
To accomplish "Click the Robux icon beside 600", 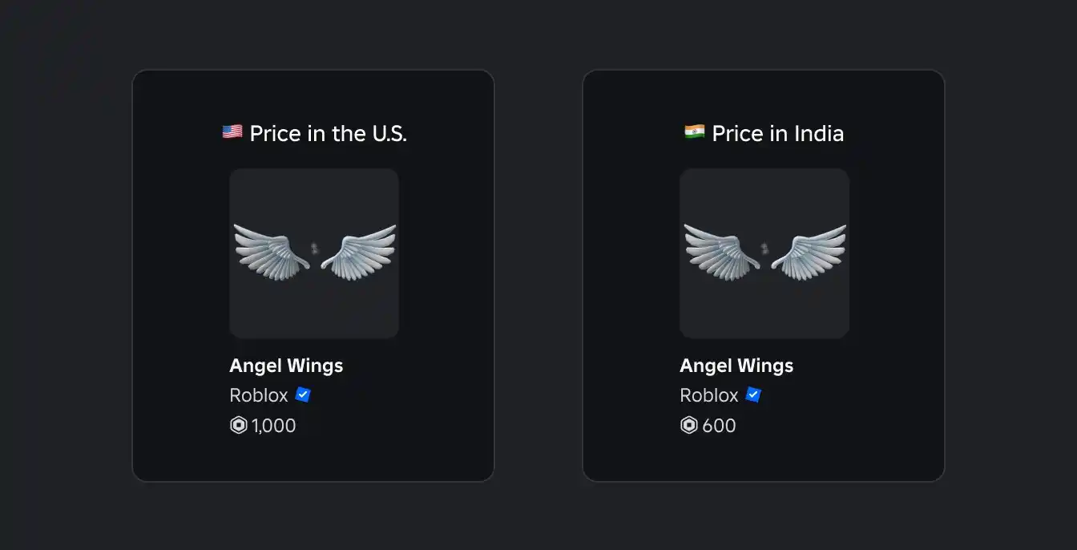I will (688, 426).
